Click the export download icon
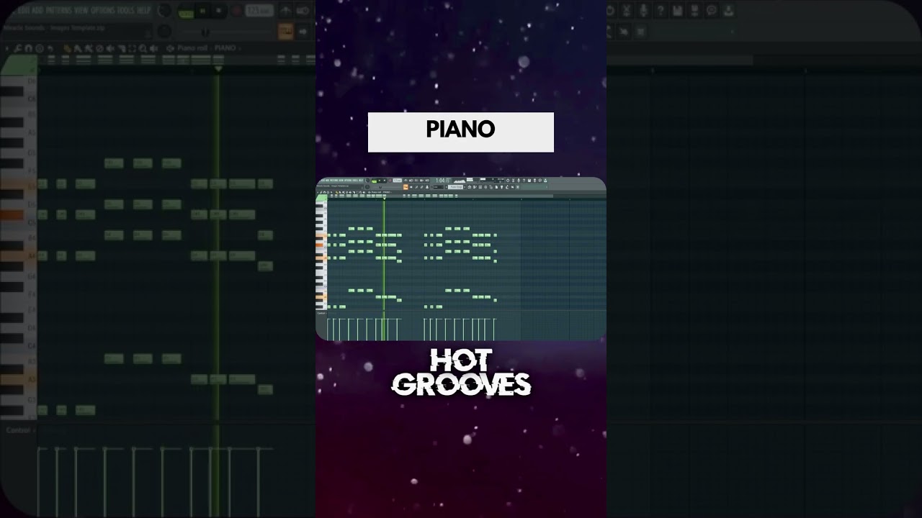Image resolution: width=922 pixels, height=518 pixels. point(729,11)
